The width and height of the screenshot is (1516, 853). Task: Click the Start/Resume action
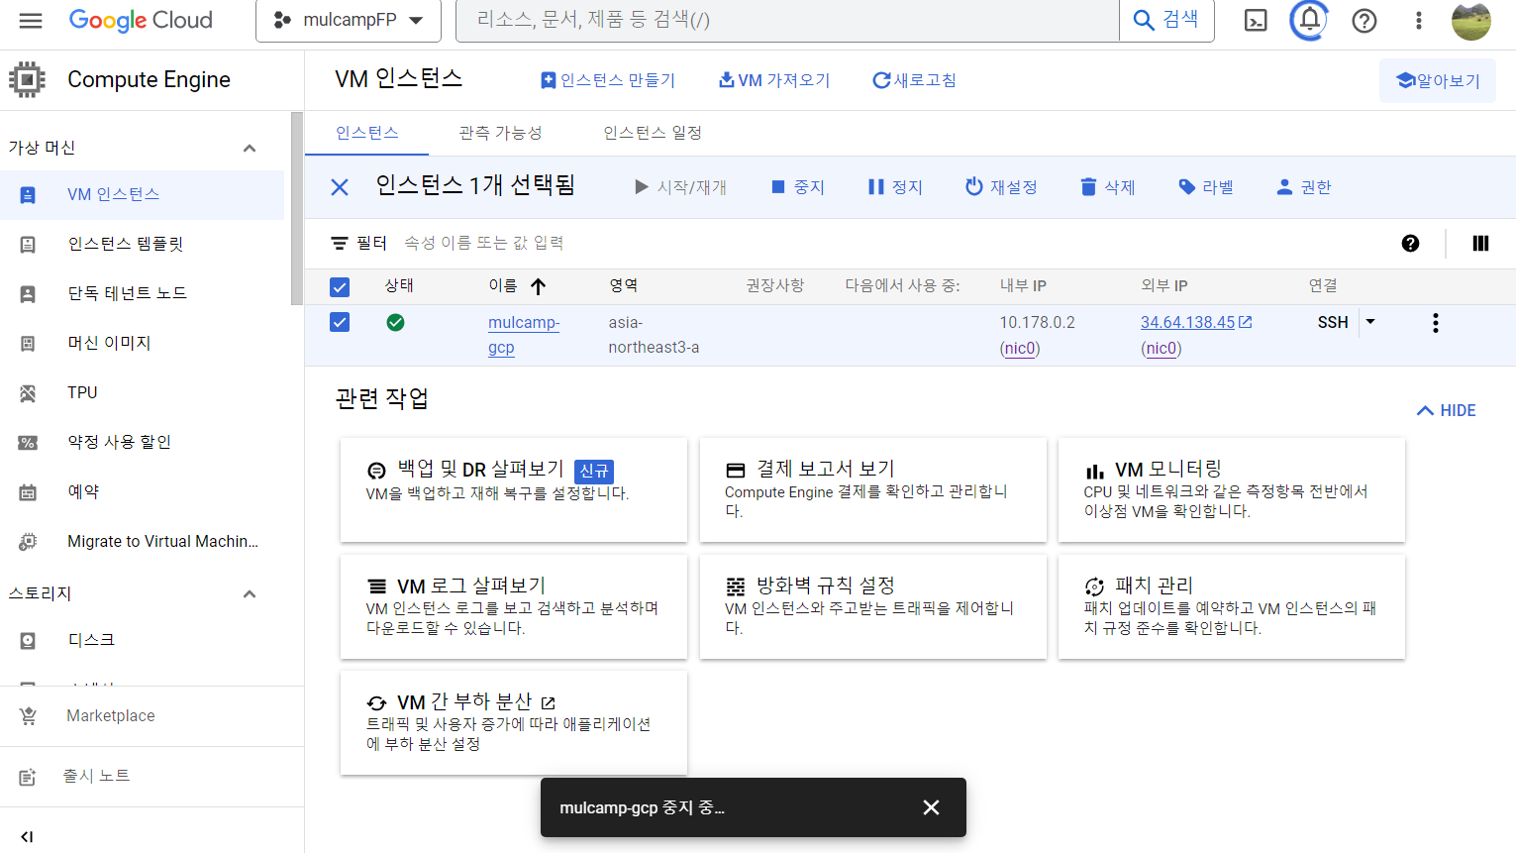(x=680, y=187)
